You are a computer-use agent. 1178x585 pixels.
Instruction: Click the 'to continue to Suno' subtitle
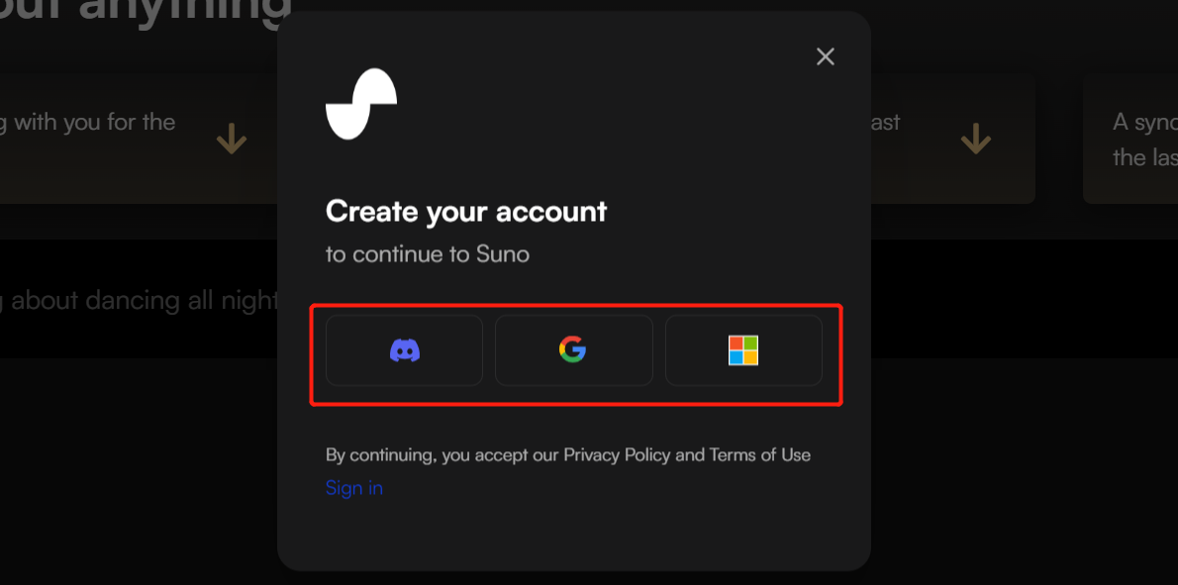428,254
